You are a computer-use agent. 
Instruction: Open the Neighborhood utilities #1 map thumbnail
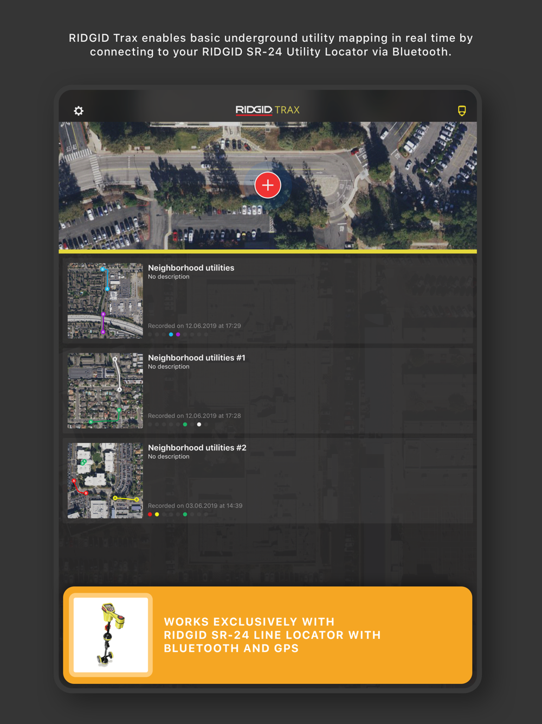pos(105,391)
